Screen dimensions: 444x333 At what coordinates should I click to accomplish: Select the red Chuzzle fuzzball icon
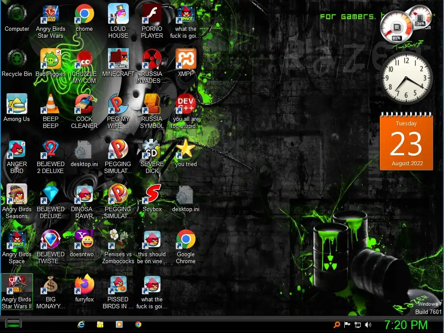(84, 66)
